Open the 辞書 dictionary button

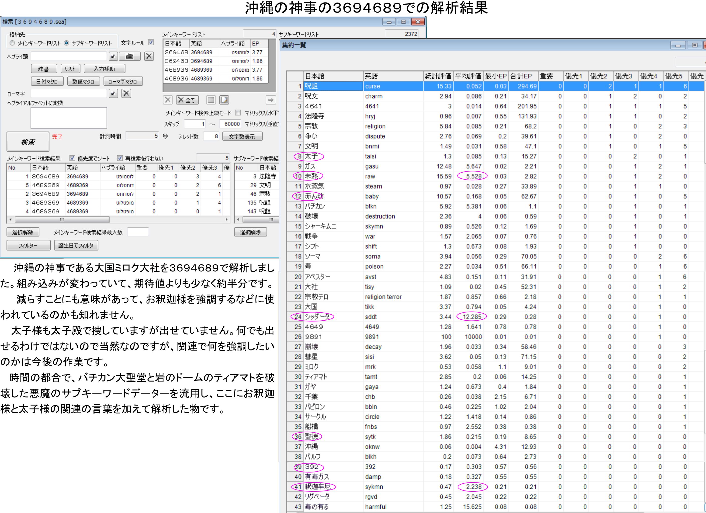(44, 69)
